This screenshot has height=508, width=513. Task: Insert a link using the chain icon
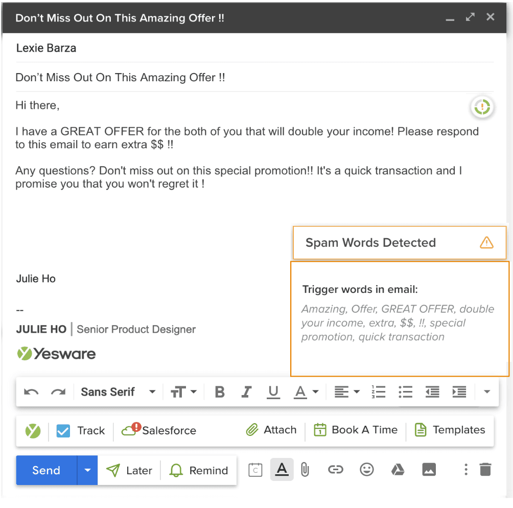click(335, 470)
